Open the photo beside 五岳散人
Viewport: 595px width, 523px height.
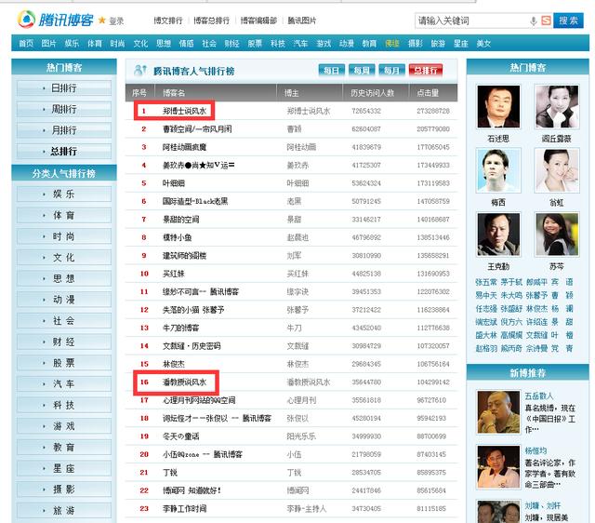click(x=498, y=412)
